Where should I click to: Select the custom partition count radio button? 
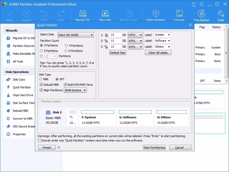click(x=41, y=56)
